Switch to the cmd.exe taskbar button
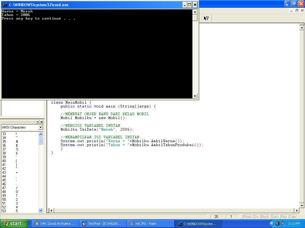Viewport: 305px width, 228px height. tap(198, 224)
